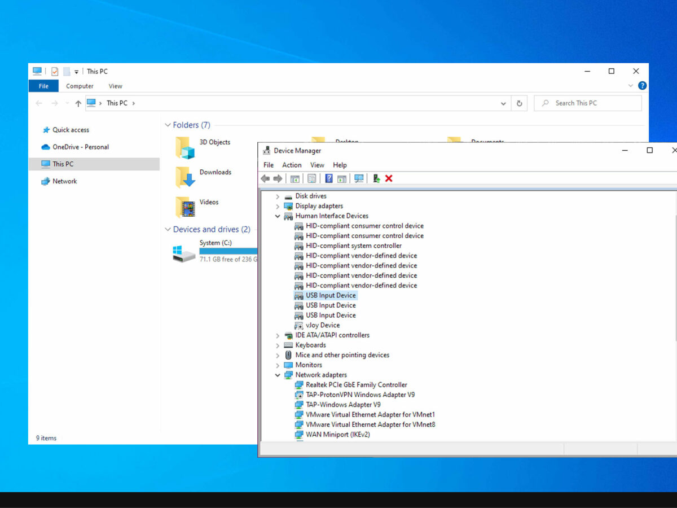This screenshot has width=677, height=508.
Task: Expand Mice and other pointing devices
Action: tap(278, 355)
